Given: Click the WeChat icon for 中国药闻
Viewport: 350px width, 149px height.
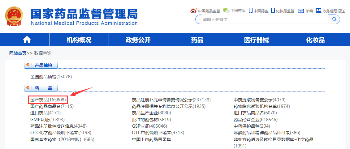Looking at the screenshot, I should click(x=226, y=11).
